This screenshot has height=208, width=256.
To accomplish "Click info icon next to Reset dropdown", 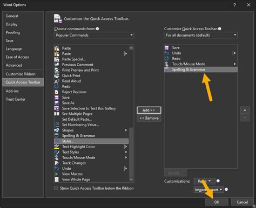I will (x=218, y=181).
